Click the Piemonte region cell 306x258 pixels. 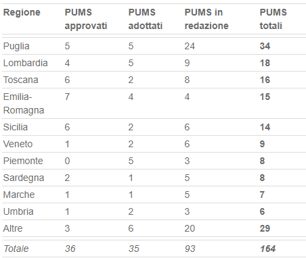(x=23, y=161)
